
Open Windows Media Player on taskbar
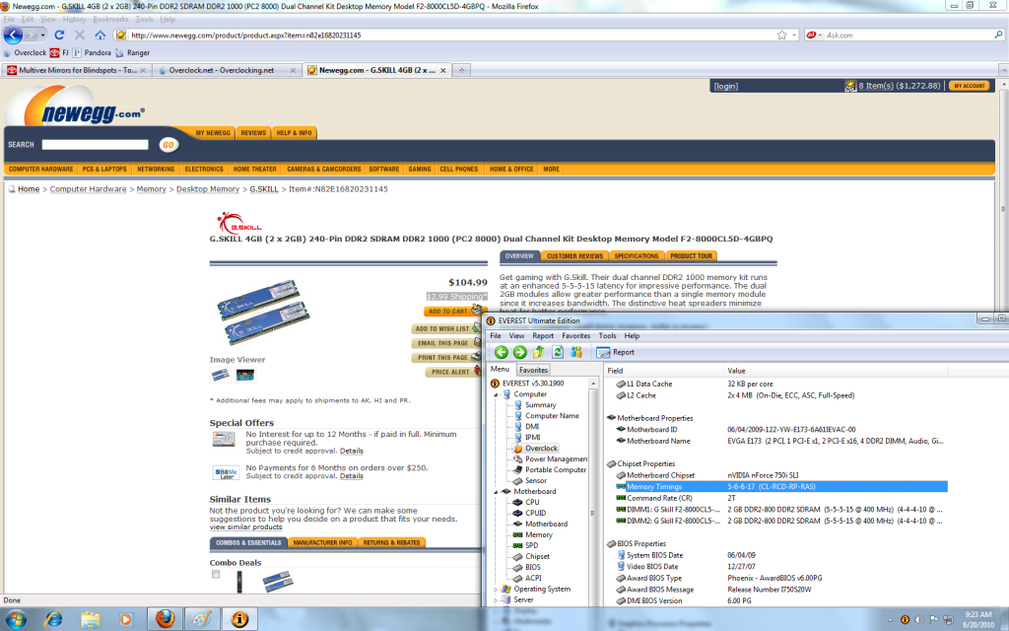click(x=127, y=619)
